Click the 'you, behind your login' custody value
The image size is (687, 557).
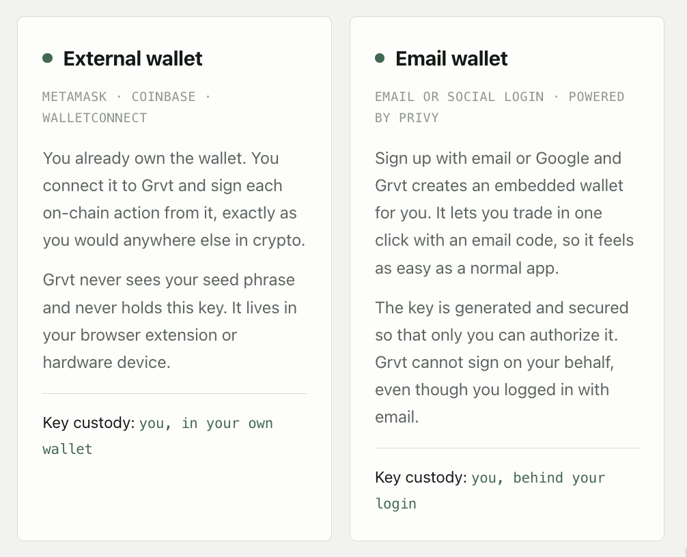(490, 490)
